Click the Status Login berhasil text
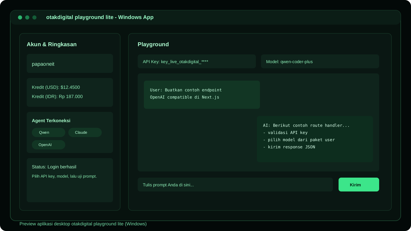The image size is (411, 231). point(54,167)
